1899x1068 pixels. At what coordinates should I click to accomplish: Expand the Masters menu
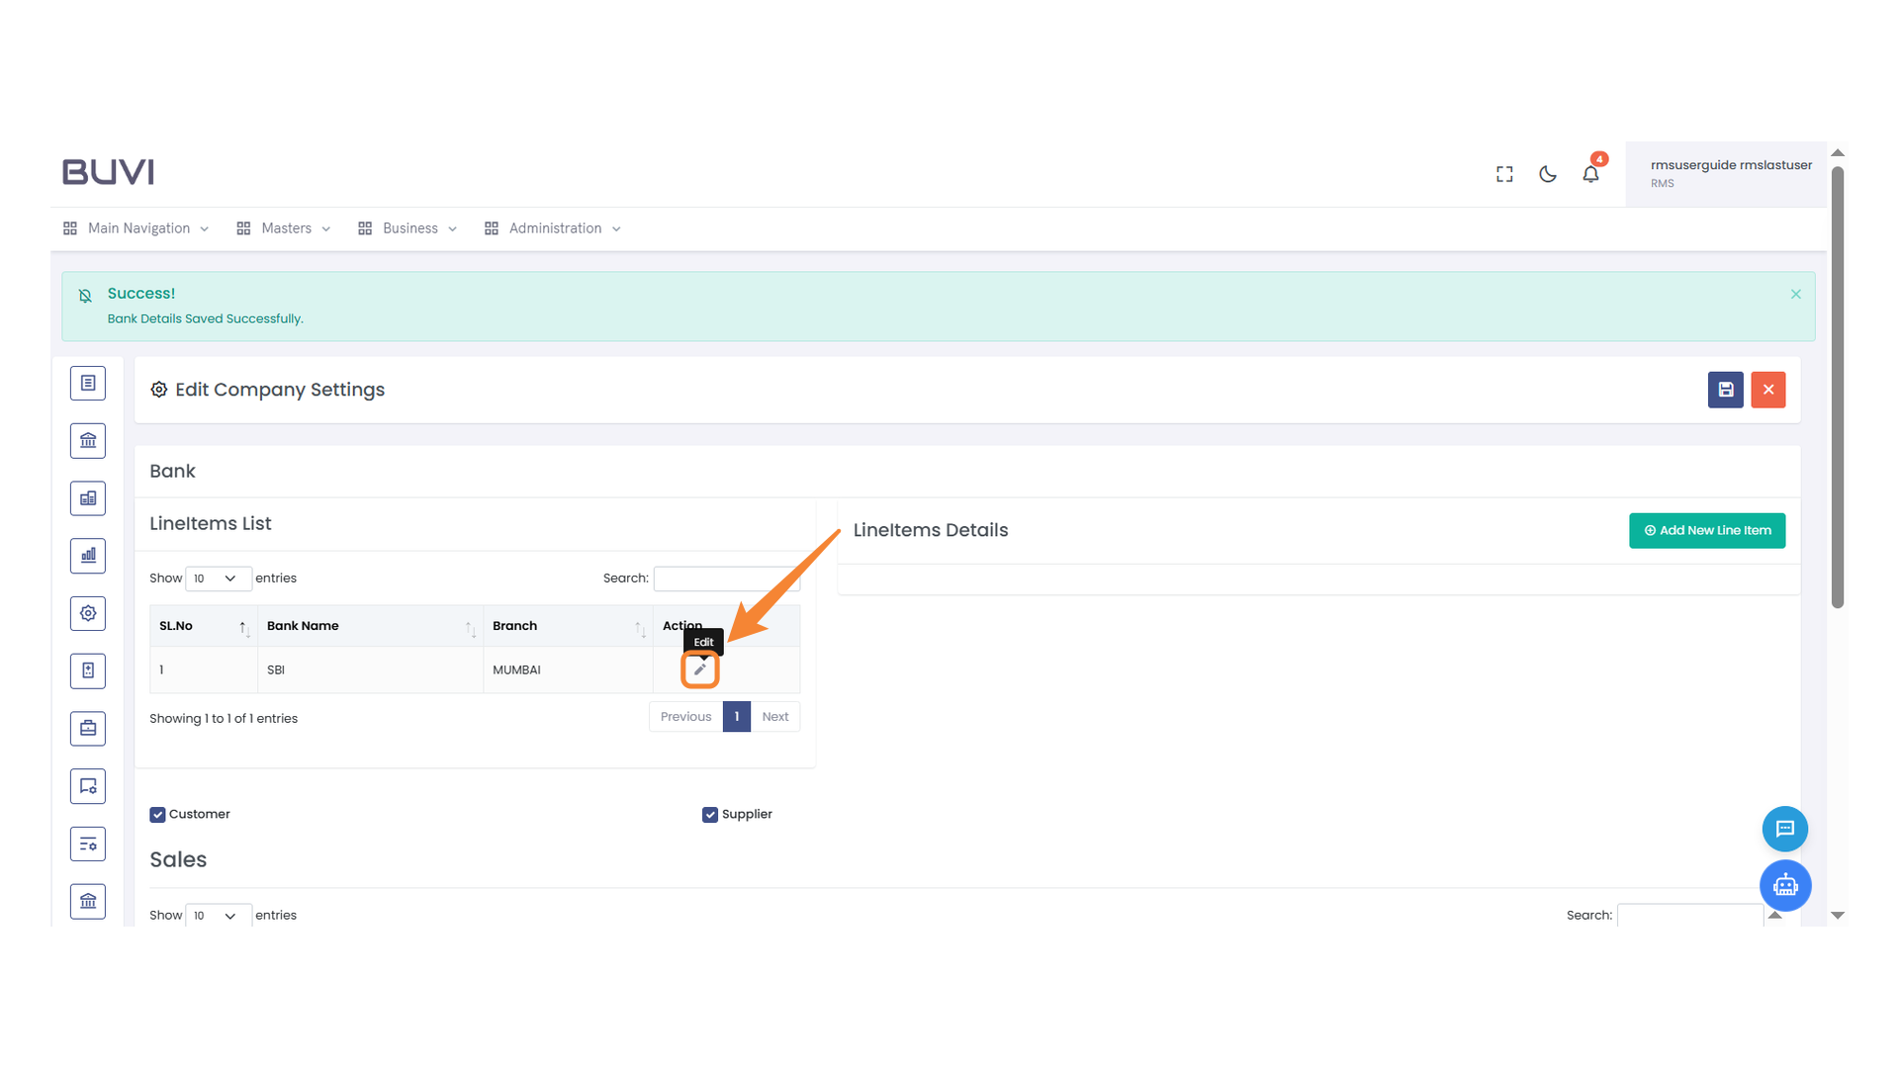tap(285, 228)
